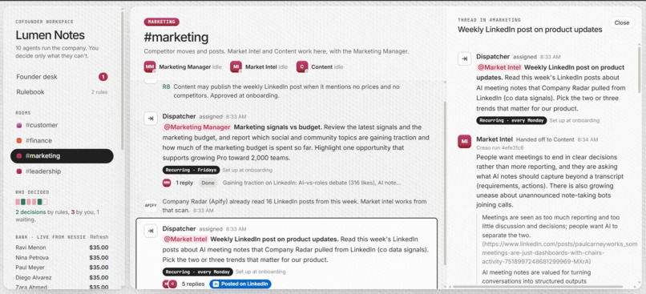Click the red square icon beside #leadership
This screenshot has width=646, height=294.
coord(19,171)
